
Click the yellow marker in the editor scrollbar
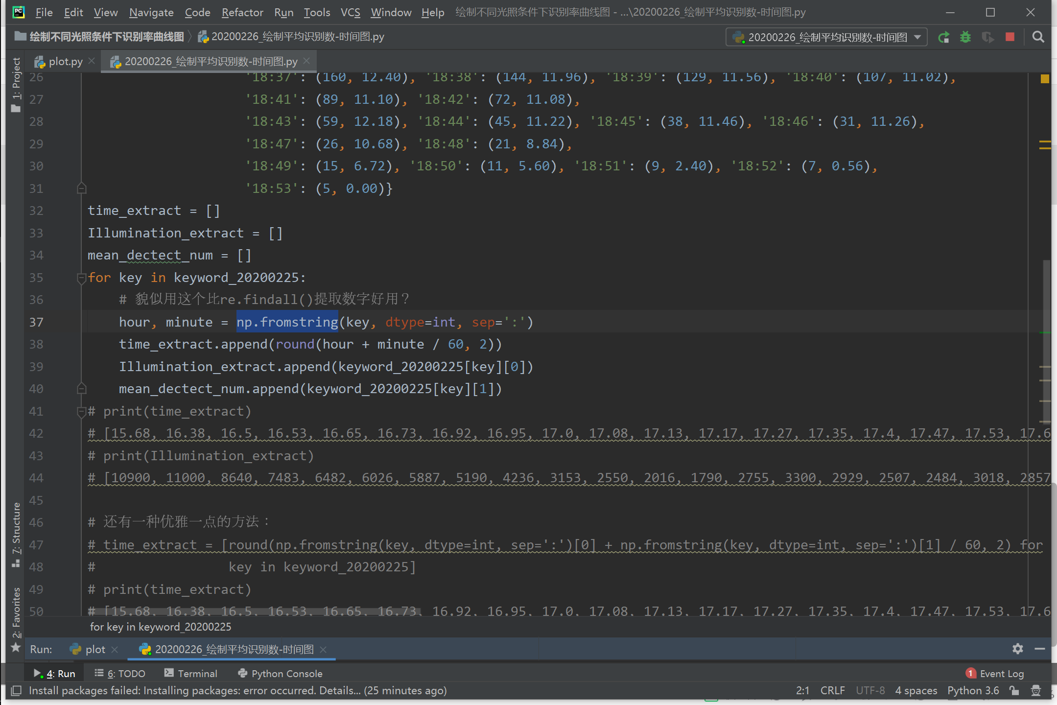pos(1045,78)
